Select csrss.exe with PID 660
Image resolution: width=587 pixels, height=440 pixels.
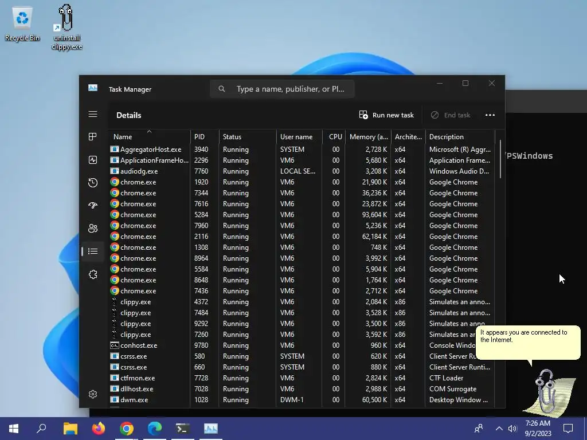pos(302,367)
